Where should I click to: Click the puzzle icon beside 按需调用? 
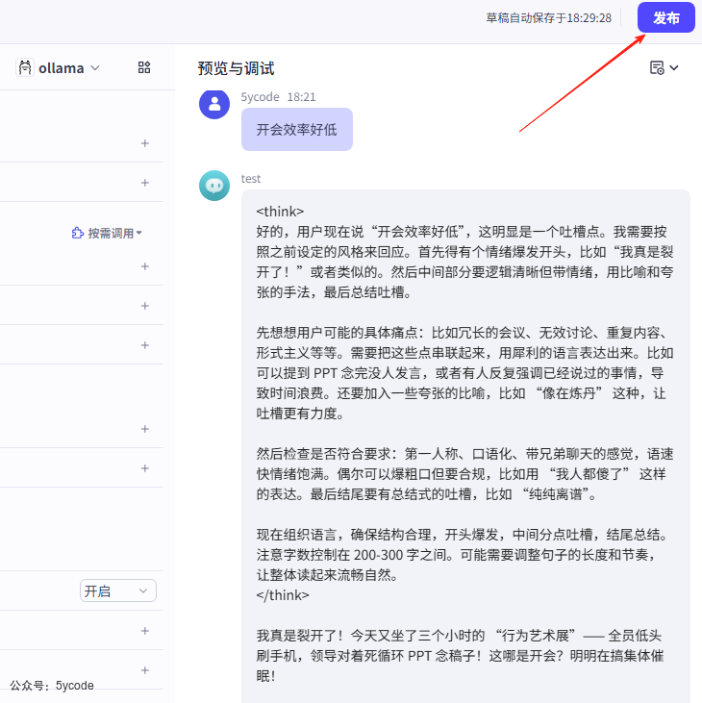pyautogui.click(x=78, y=233)
